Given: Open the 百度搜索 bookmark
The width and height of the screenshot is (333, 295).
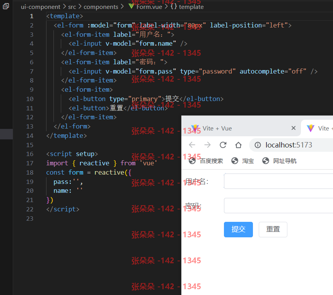Looking at the screenshot, I should click(x=206, y=161).
